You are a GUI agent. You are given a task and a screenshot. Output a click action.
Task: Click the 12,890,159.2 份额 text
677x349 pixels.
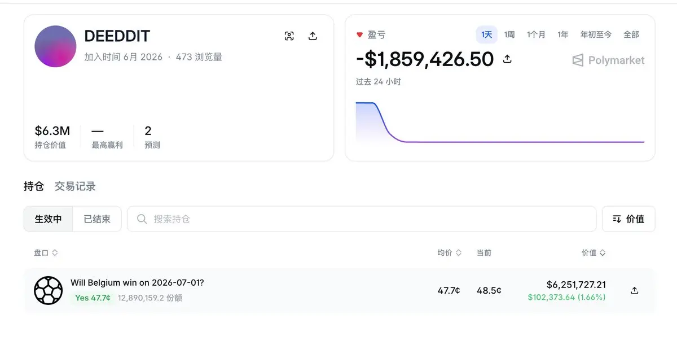(x=150, y=298)
